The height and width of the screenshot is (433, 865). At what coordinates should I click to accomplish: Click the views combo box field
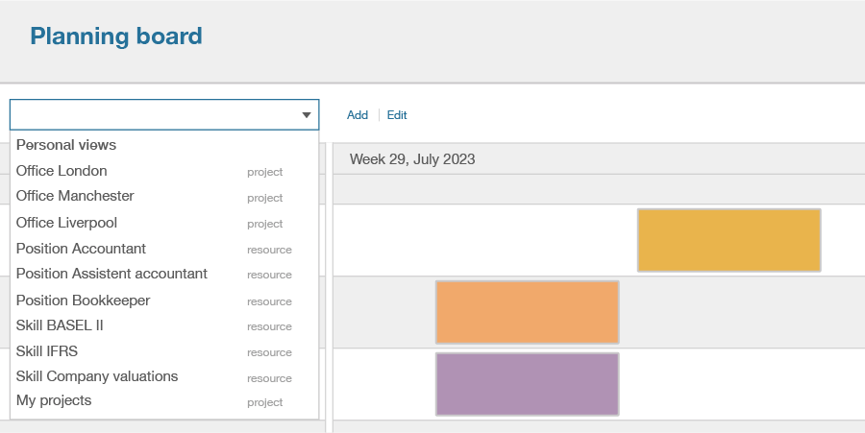(x=164, y=114)
